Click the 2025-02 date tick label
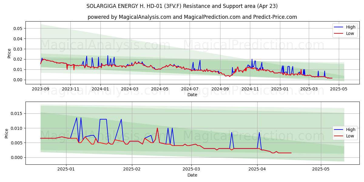Image resolution: width=364 pixels, height=182 pixels. [x=132, y=170]
